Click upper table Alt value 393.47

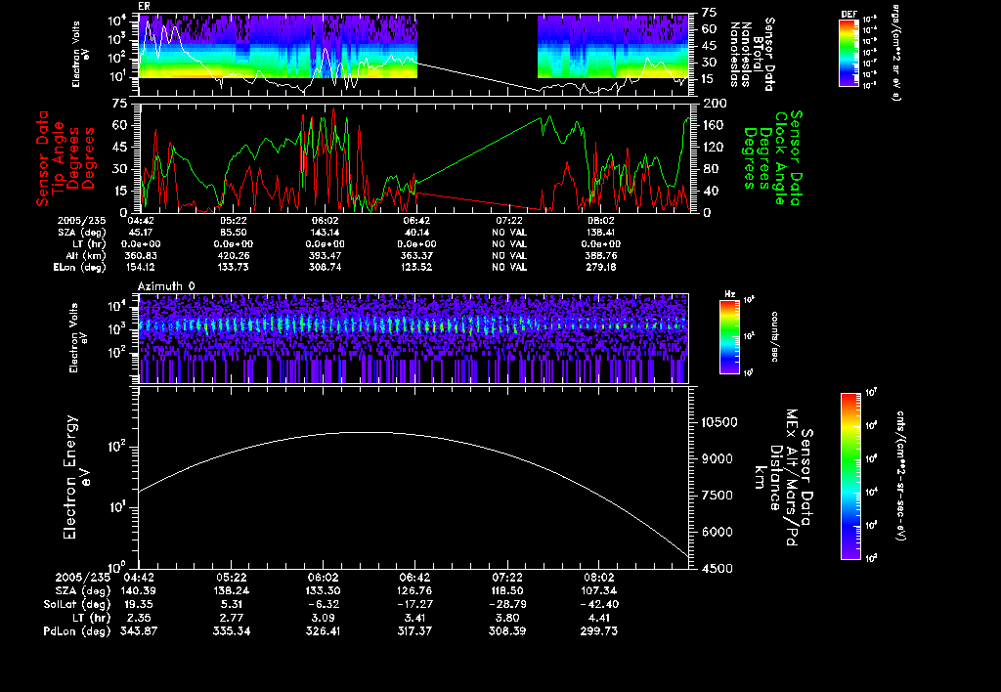coord(325,255)
